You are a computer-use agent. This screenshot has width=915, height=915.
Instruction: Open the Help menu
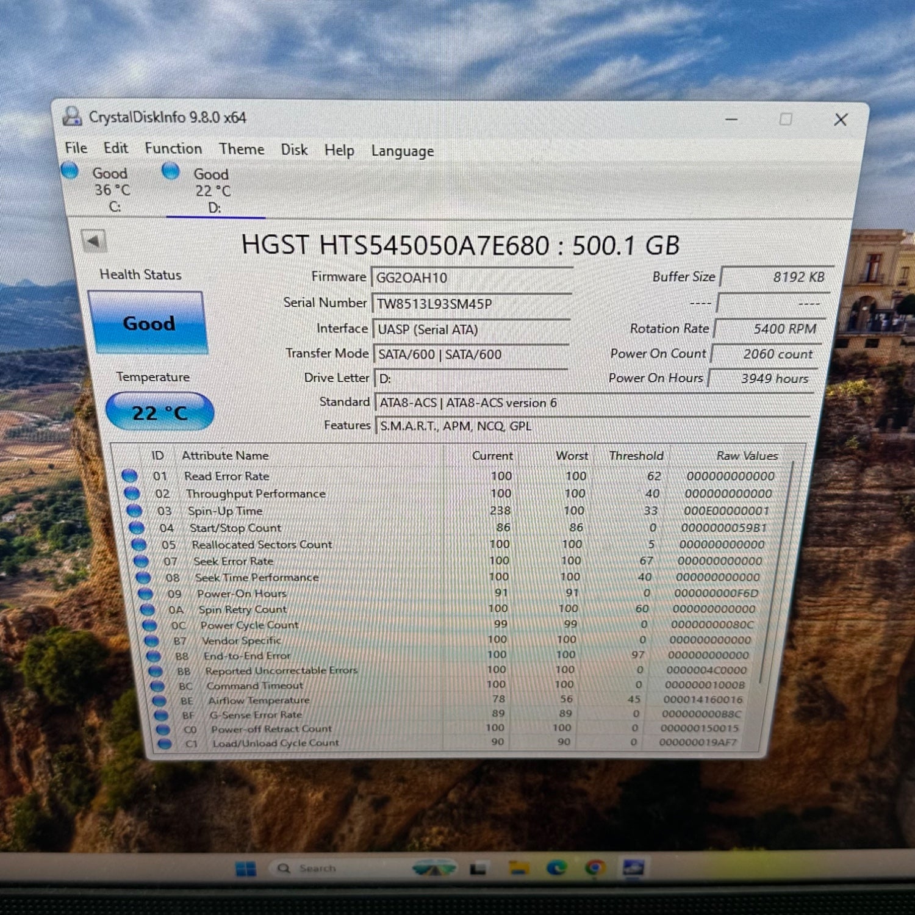(x=339, y=151)
